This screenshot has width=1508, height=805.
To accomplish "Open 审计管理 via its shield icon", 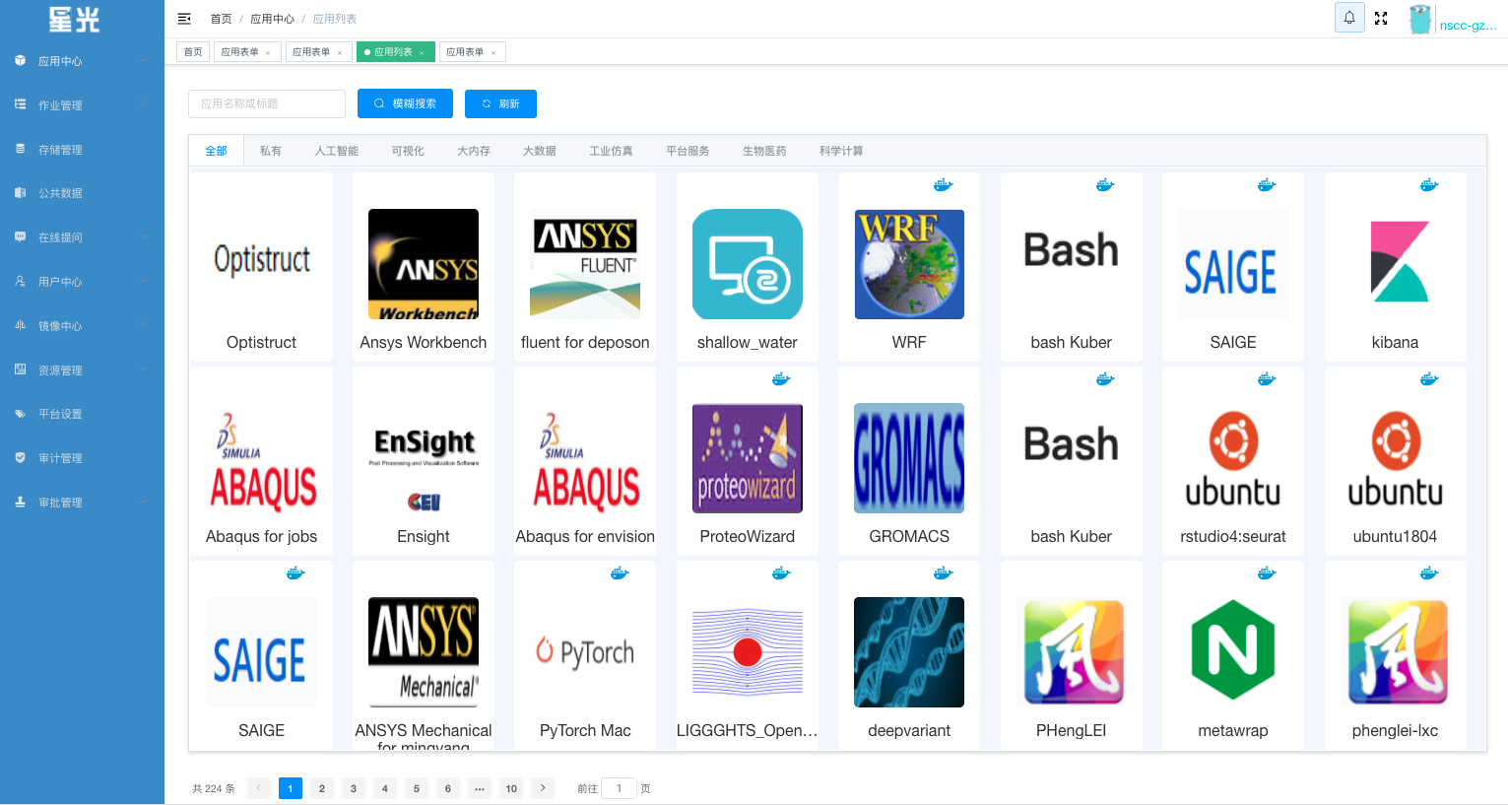I will point(20,458).
